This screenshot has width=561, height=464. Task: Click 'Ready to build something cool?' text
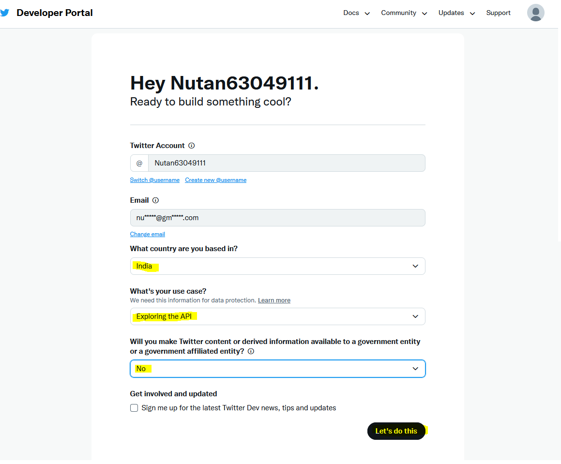(x=211, y=102)
